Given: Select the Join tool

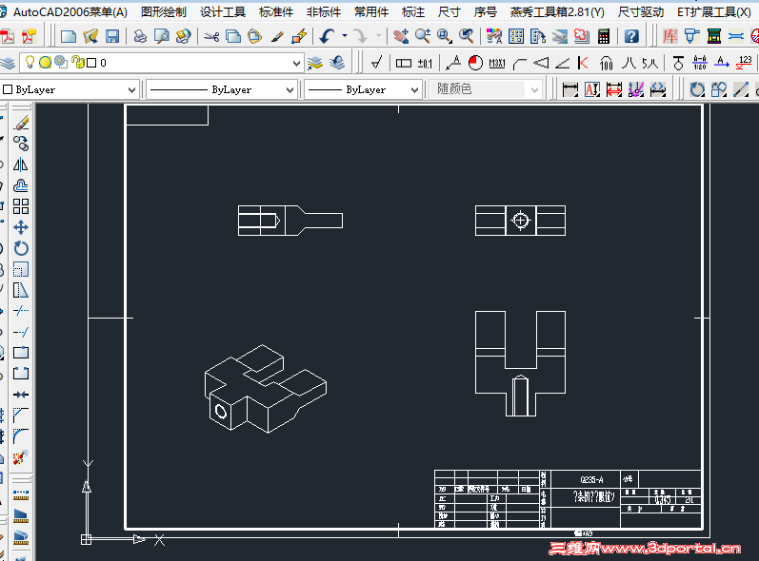Looking at the screenshot, I should 21,395.
